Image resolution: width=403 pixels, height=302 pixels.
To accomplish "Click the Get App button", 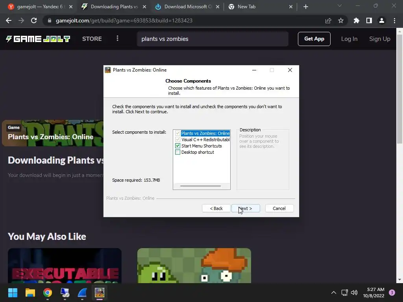I will click(x=314, y=39).
